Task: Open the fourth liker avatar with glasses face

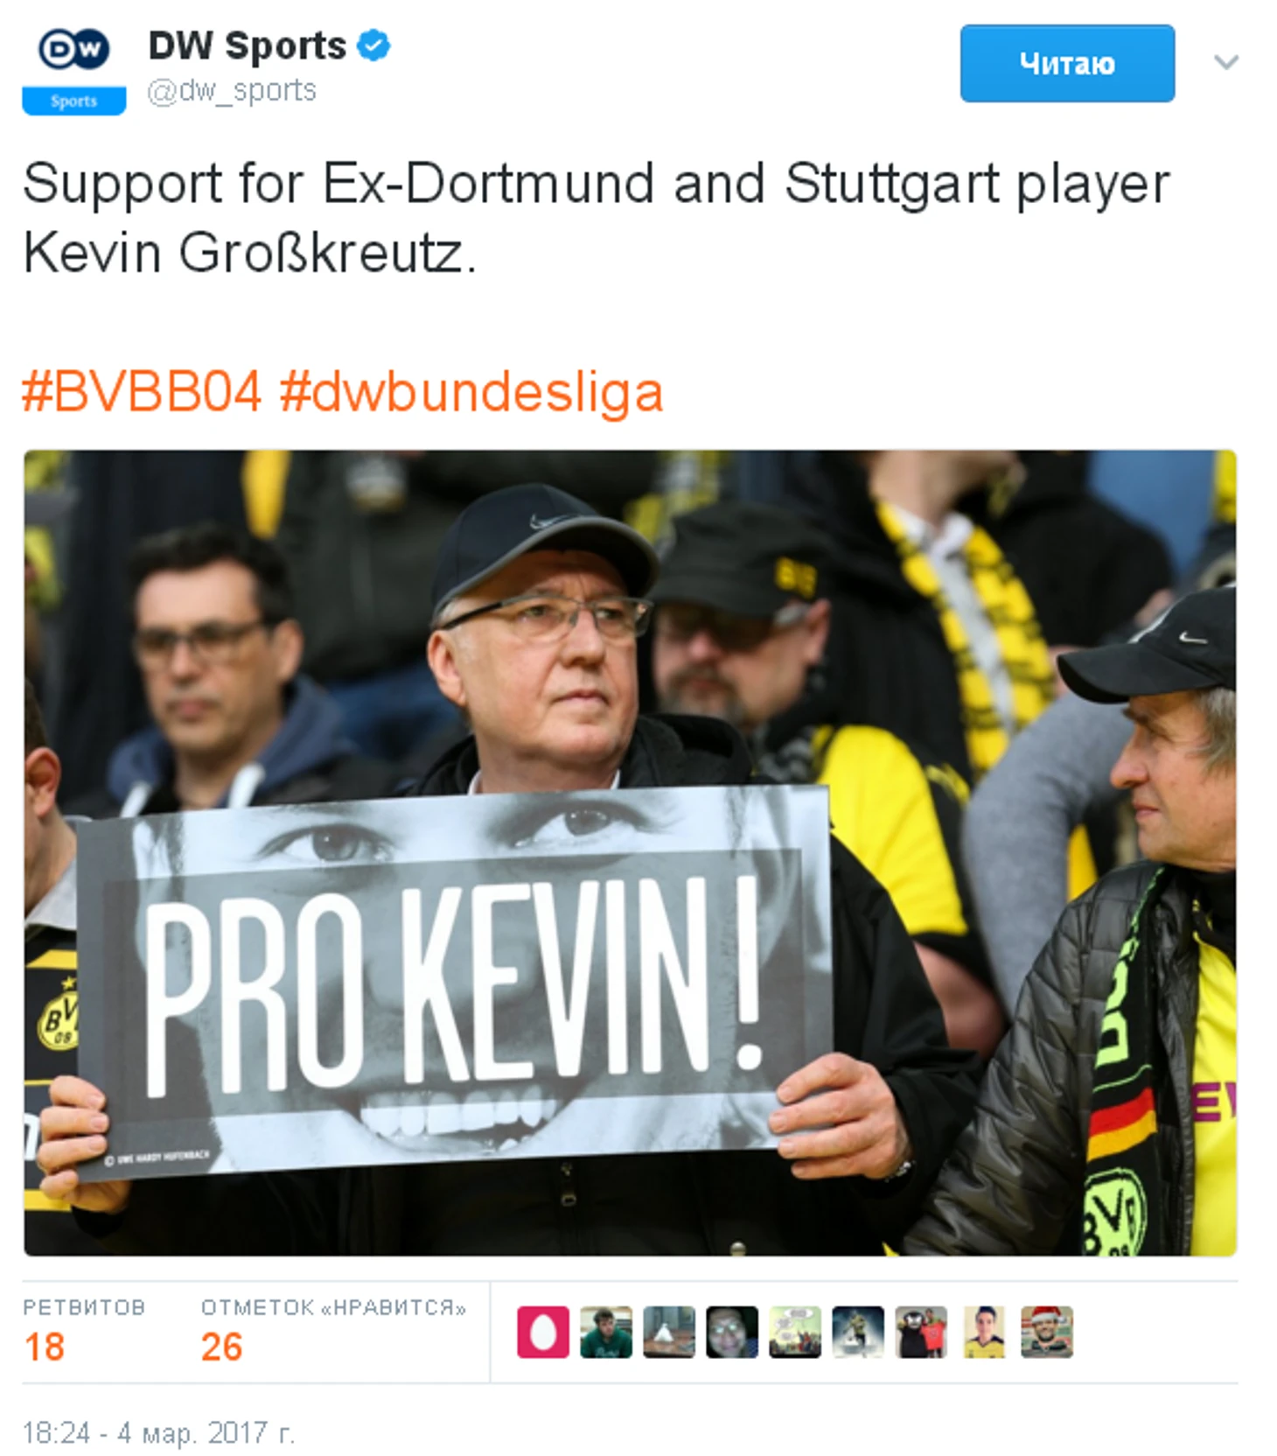Action: point(732,1332)
